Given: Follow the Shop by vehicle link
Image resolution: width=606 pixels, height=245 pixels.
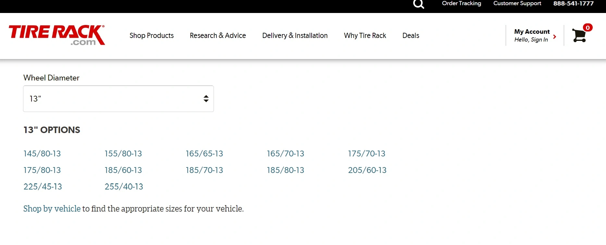Looking at the screenshot, I should (x=52, y=209).
